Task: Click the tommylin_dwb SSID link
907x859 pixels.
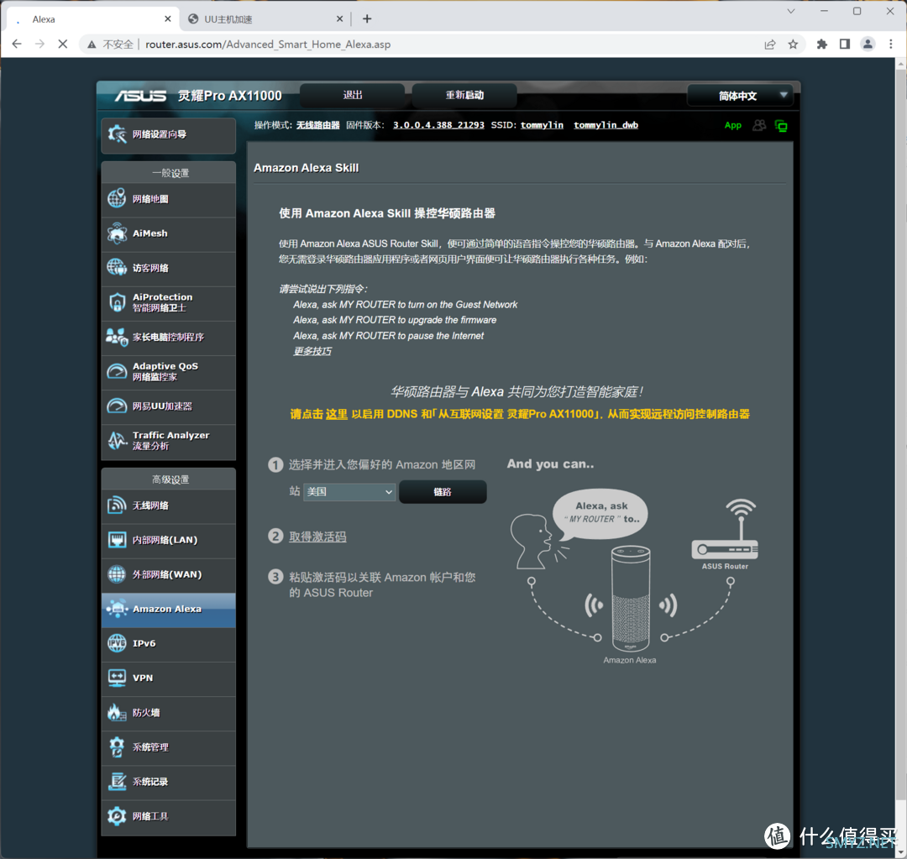Action: tap(606, 125)
